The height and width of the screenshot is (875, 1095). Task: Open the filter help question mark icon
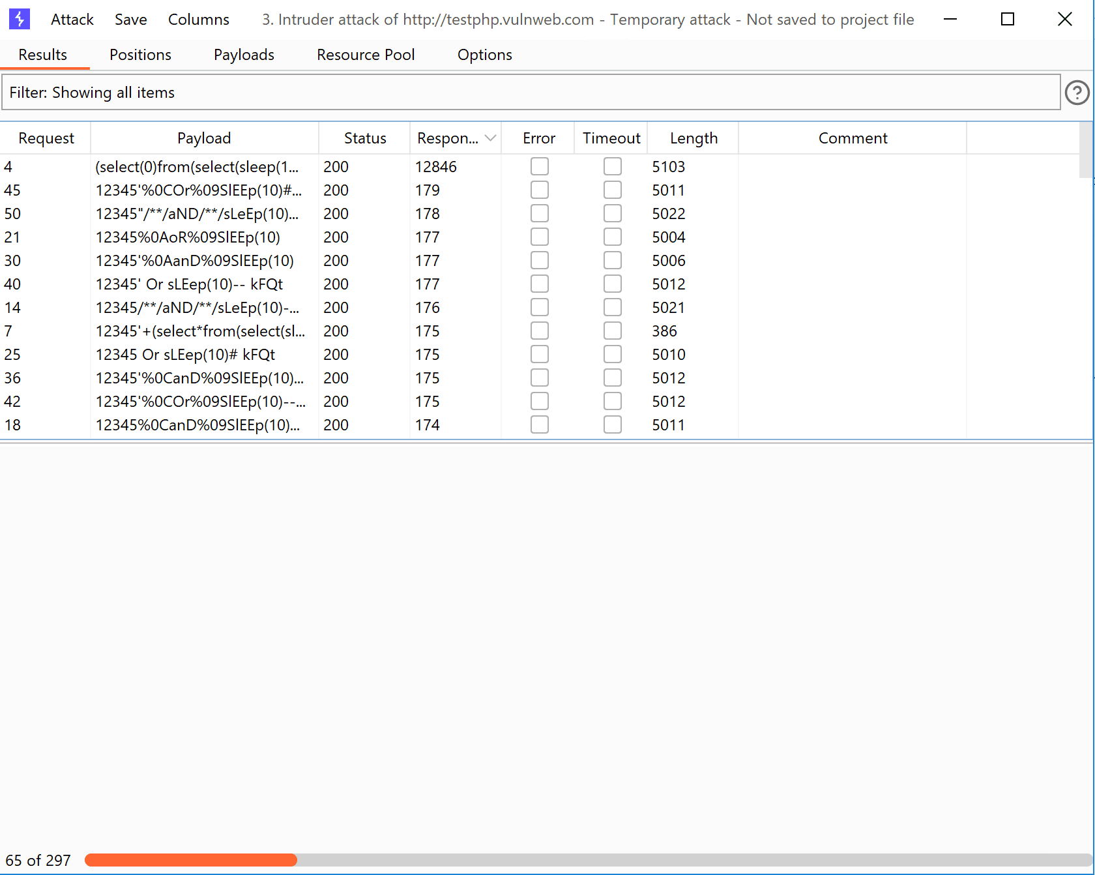1077,93
